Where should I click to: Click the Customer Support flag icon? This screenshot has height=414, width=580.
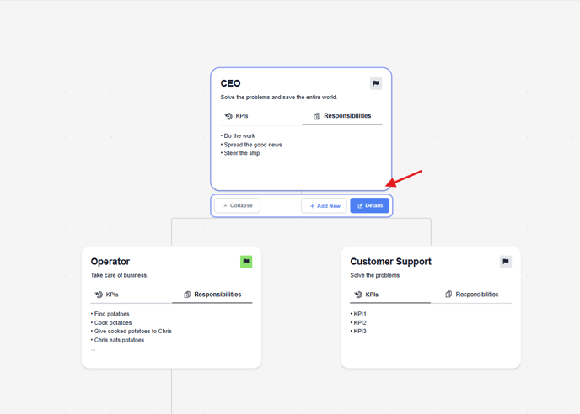(x=506, y=262)
